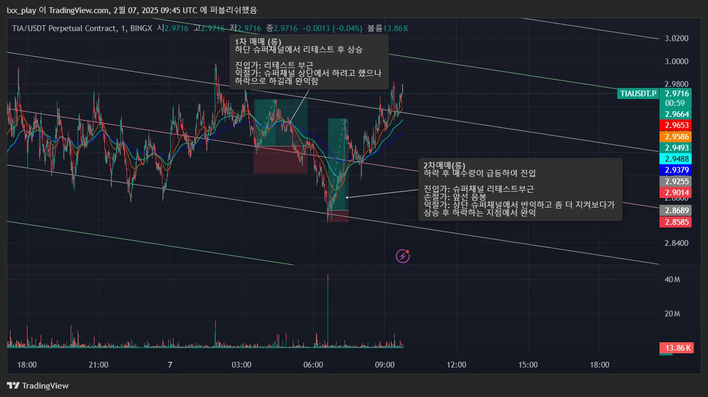Click the 20 M volume axis label
708x397 pixels.
pos(673,314)
